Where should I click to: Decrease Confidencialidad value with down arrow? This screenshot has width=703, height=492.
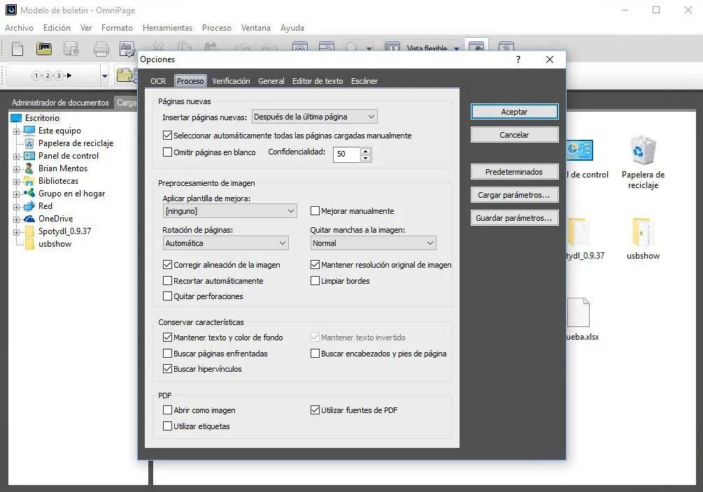366,158
